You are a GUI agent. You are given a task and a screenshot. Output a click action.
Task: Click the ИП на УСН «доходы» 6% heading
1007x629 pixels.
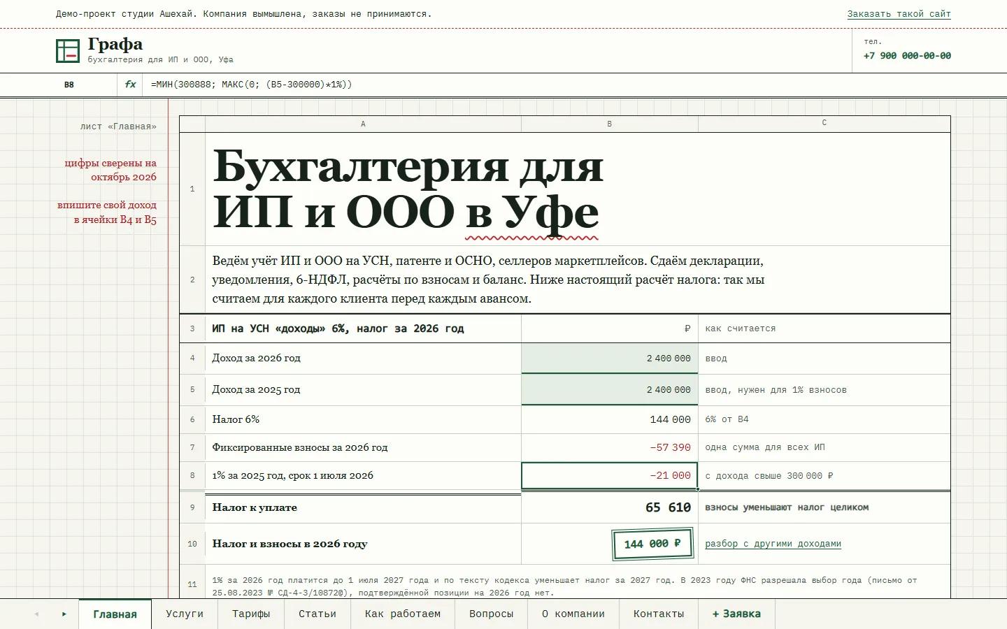click(338, 328)
